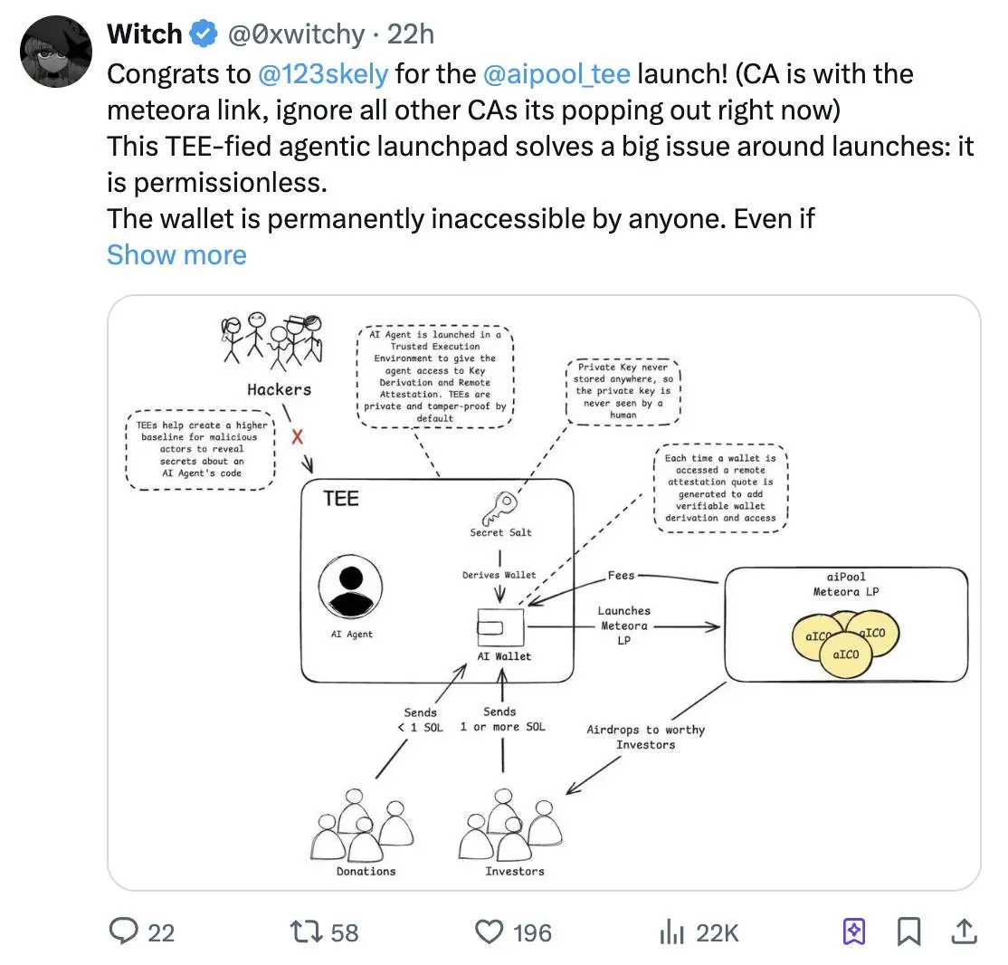The height and width of the screenshot is (965, 1008).
Task: Click the 22K views count
Action: [718, 932]
